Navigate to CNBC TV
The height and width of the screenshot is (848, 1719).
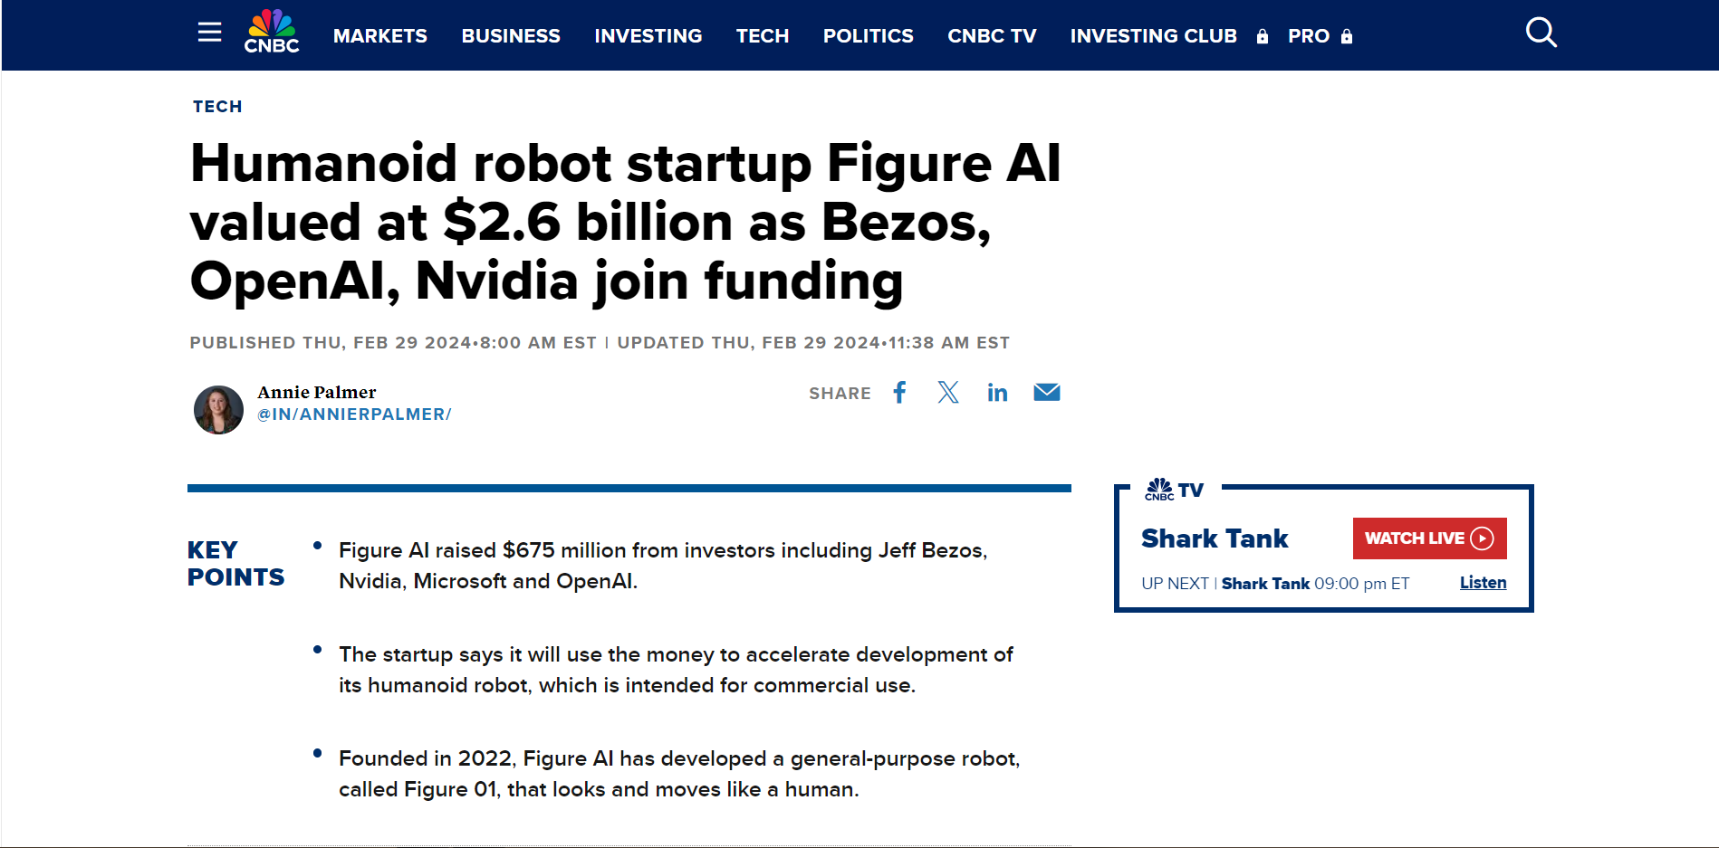pos(992,36)
